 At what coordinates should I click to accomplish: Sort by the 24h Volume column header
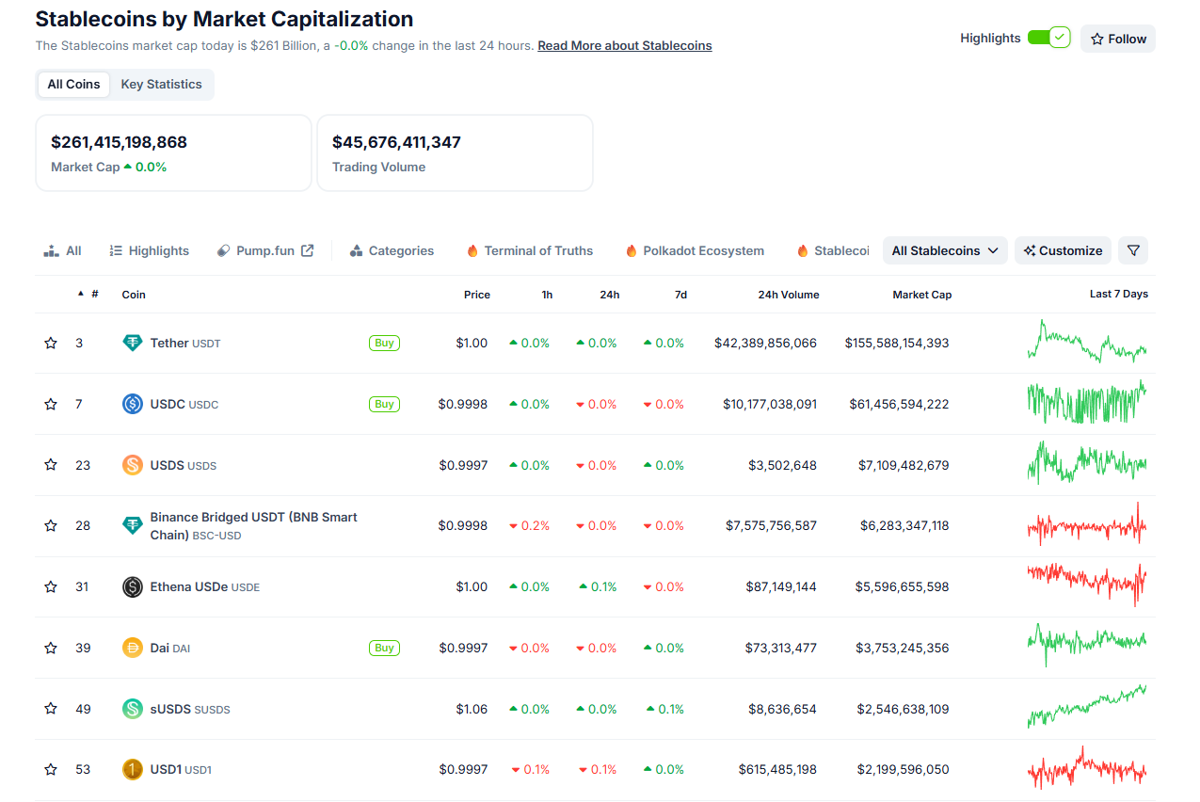(x=789, y=295)
